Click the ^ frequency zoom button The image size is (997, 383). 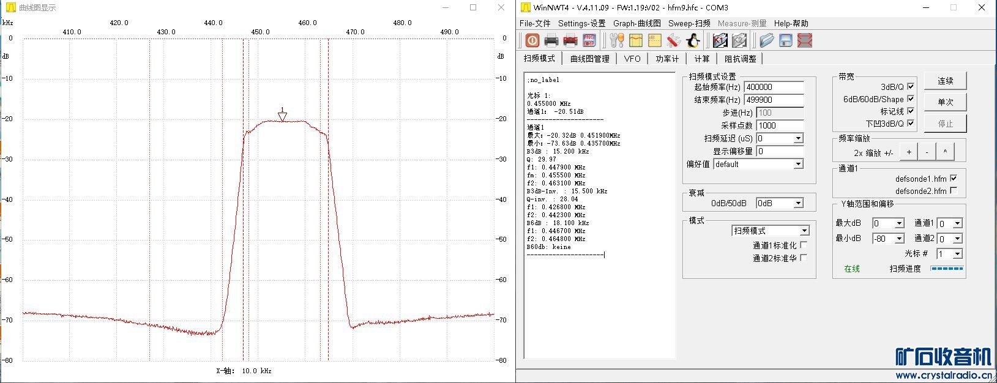coord(946,152)
